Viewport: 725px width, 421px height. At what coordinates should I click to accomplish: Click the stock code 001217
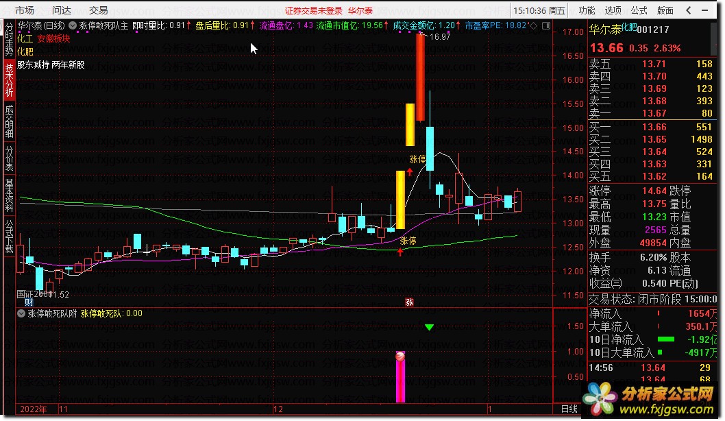click(x=653, y=30)
